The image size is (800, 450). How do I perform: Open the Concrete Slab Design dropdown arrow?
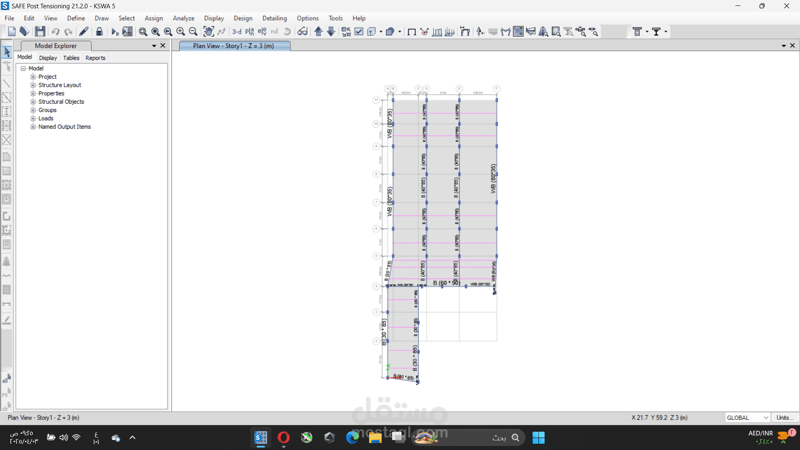647,32
